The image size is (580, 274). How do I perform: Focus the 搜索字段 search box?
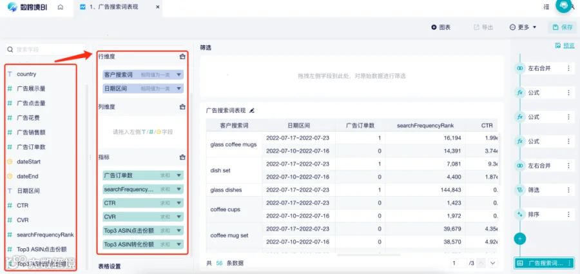46,49
